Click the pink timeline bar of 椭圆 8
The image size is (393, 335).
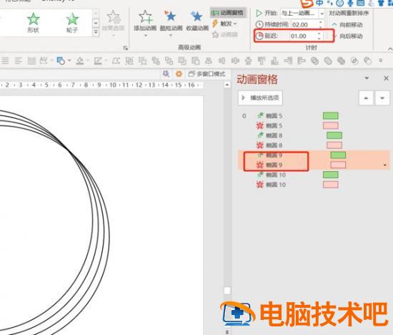coord(334,145)
